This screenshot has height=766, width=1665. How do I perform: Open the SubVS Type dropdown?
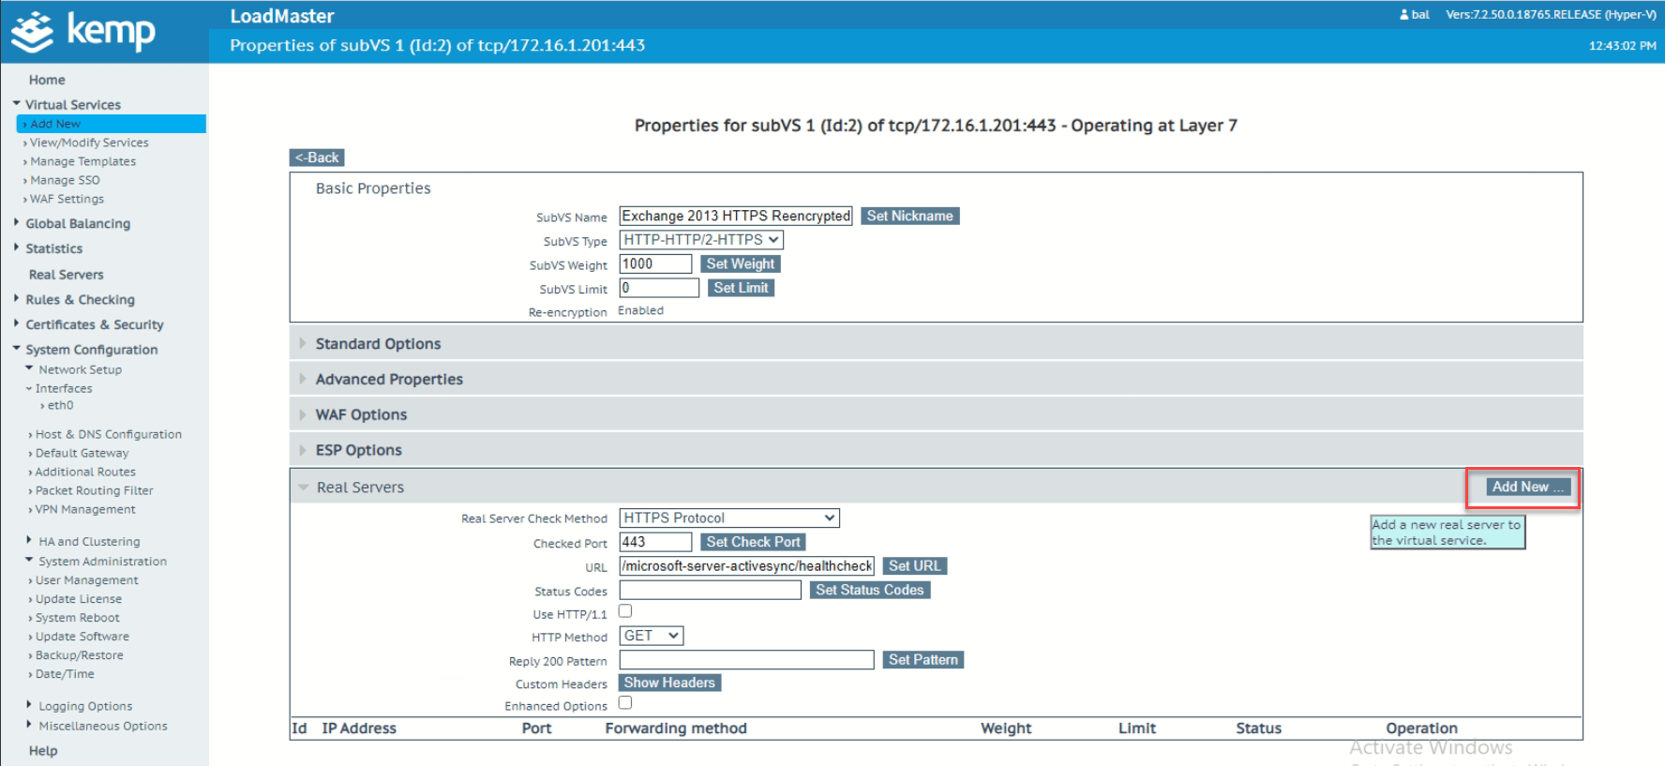(701, 240)
